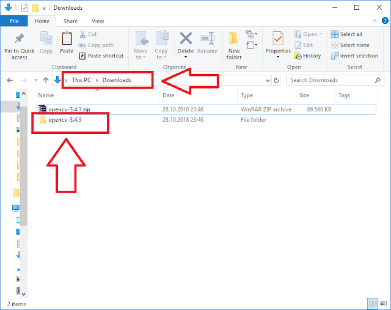Click This PC monitor icon in navigation pane
391x310 pixels.
(16, 208)
